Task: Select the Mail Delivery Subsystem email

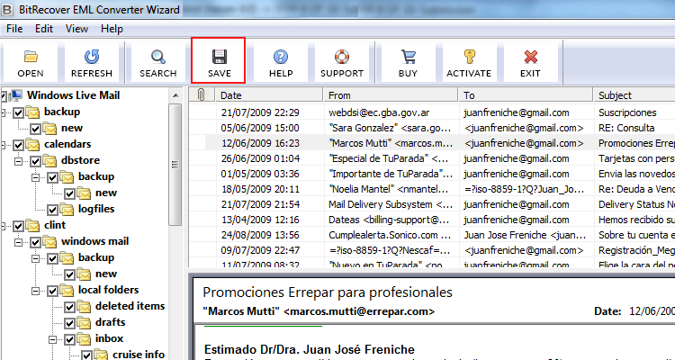Action: [x=432, y=204]
